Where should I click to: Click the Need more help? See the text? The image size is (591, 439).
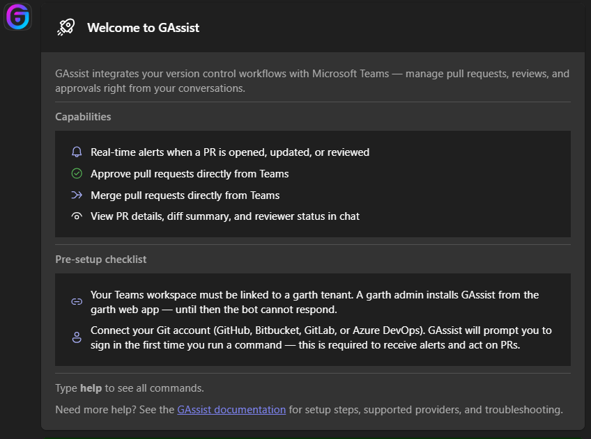[x=115, y=410]
